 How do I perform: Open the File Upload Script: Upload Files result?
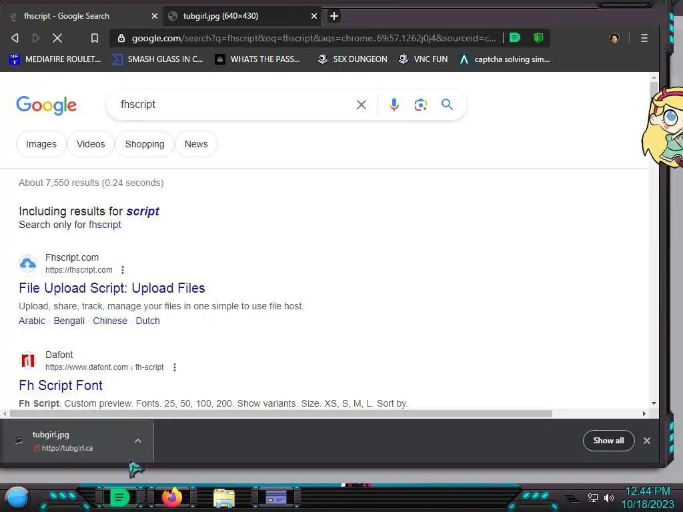[112, 288]
